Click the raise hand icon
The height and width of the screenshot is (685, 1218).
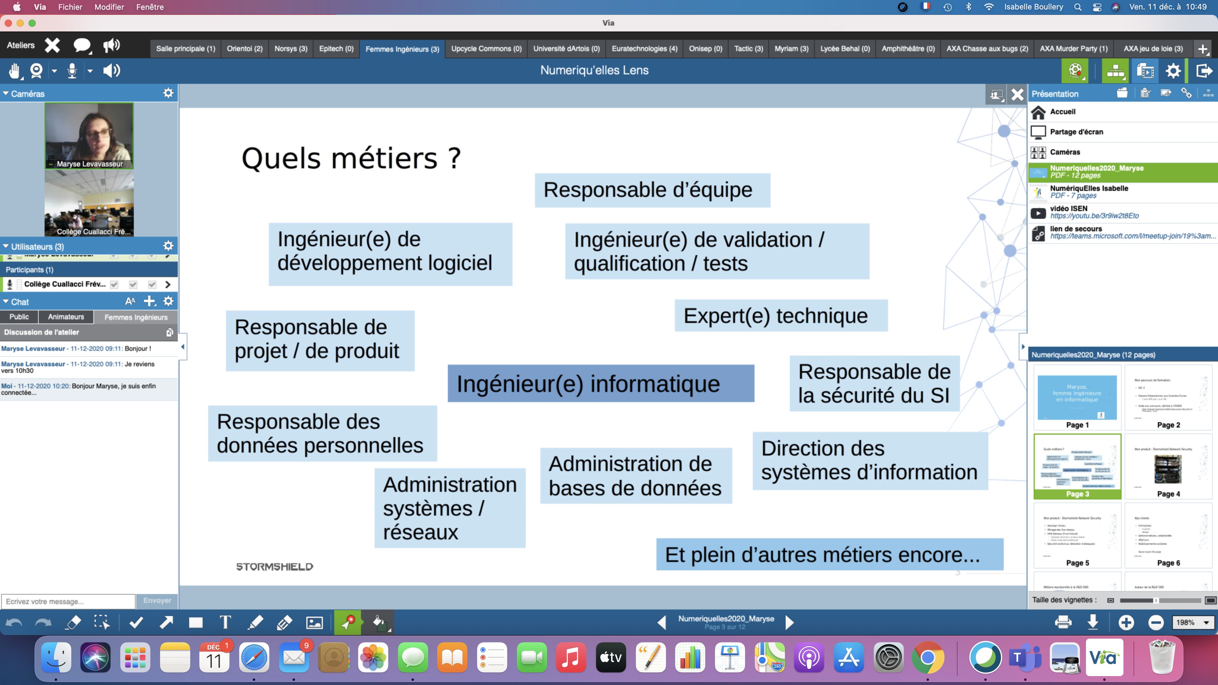pyautogui.click(x=14, y=71)
